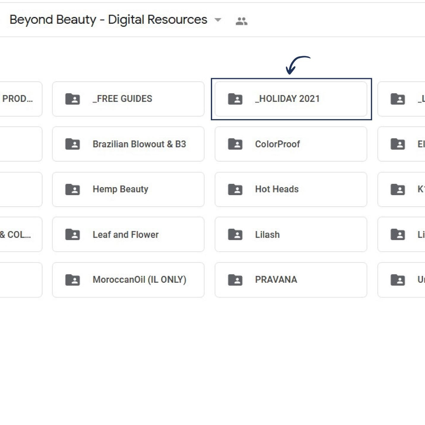Click the Hemp Beauty folder icon
Screen dimensions: 425x425
click(72, 189)
